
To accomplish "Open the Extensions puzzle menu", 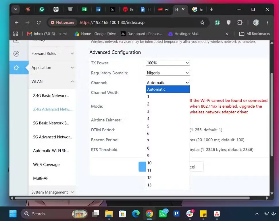I will (x=240, y=22).
